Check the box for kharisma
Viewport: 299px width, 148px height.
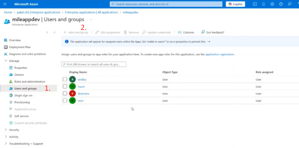65,93
